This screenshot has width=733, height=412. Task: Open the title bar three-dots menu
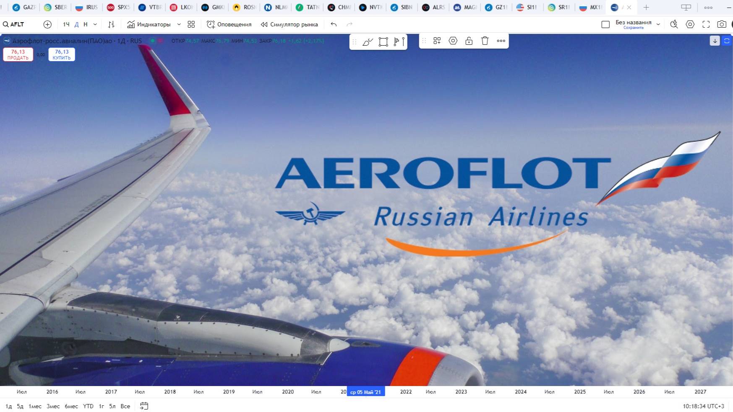pyautogui.click(x=708, y=7)
